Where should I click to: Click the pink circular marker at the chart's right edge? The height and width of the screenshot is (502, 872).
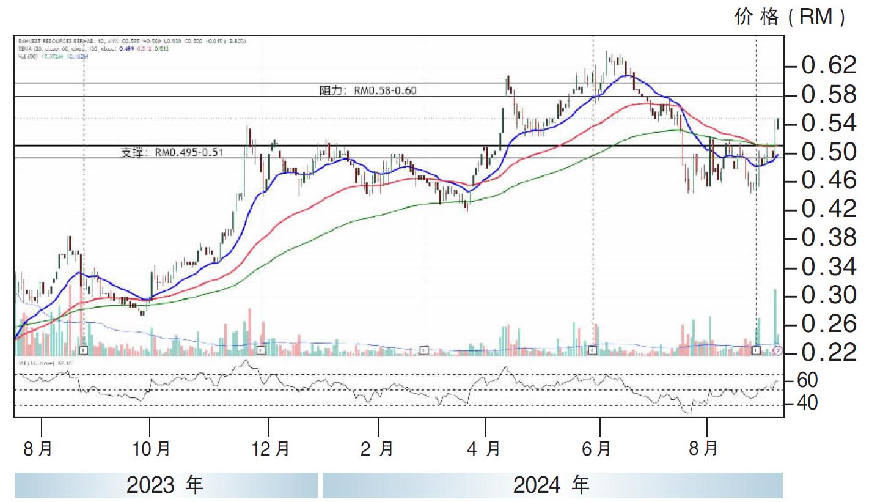777,350
